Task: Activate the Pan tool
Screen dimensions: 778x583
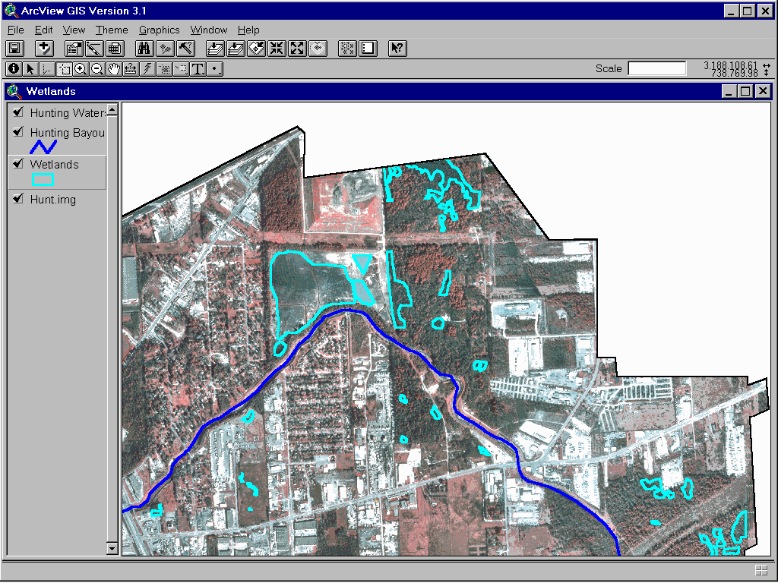Action: coord(114,68)
